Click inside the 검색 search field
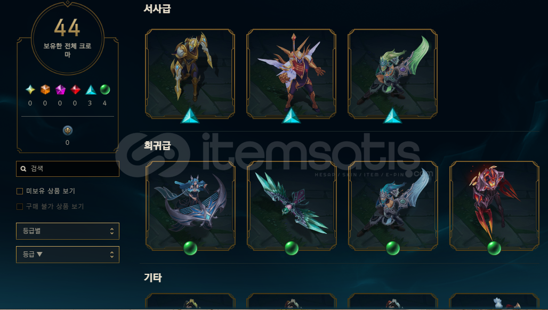The width and height of the screenshot is (548, 310). tap(68, 169)
